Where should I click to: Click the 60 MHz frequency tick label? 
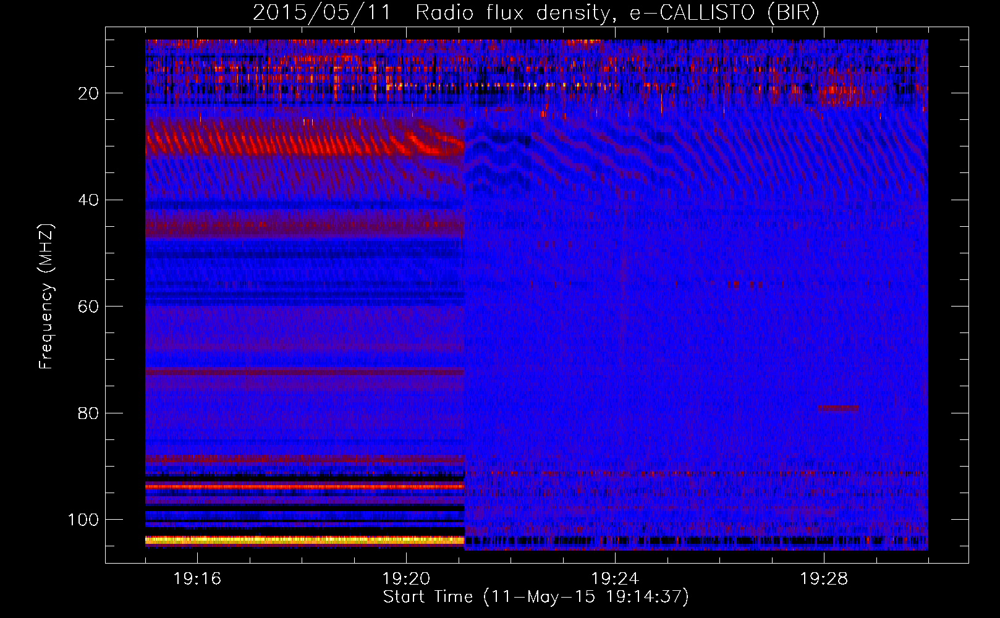(x=88, y=307)
